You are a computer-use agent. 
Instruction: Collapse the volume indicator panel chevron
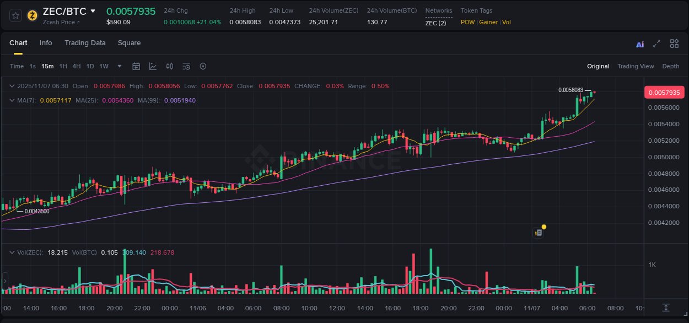12,252
